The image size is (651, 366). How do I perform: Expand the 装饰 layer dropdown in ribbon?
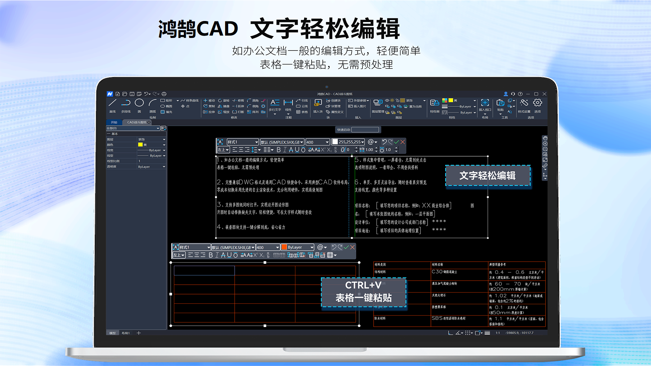point(424,101)
